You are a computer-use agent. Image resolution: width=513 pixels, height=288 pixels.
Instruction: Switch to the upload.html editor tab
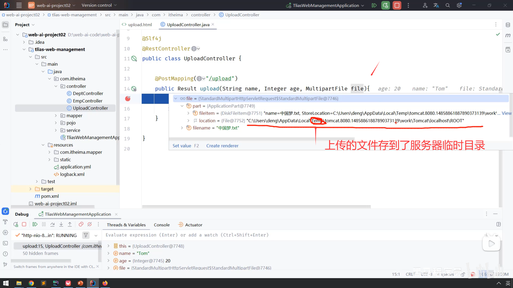pyautogui.click(x=139, y=25)
